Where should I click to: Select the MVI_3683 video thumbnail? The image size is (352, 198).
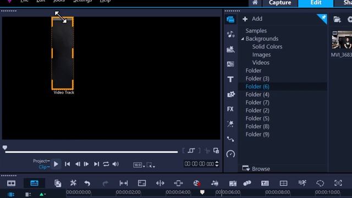pos(342,40)
